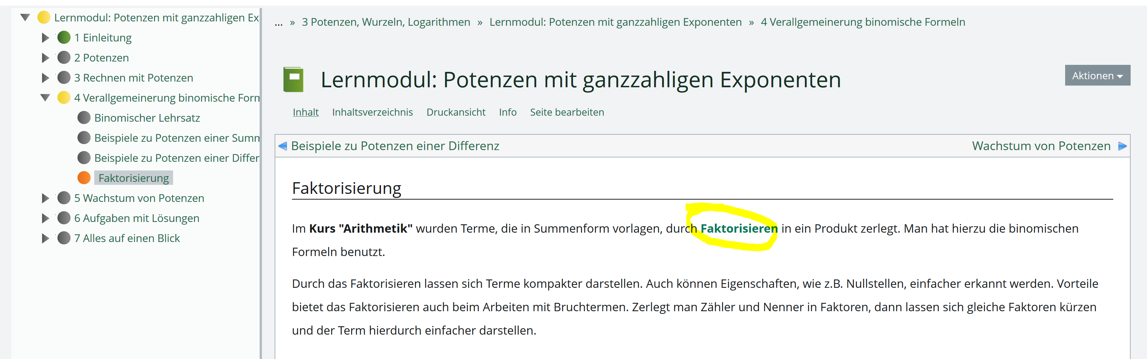Open the Druckansicht tab
The width and height of the screenshot is (1147, 359).
pos(455,112)
